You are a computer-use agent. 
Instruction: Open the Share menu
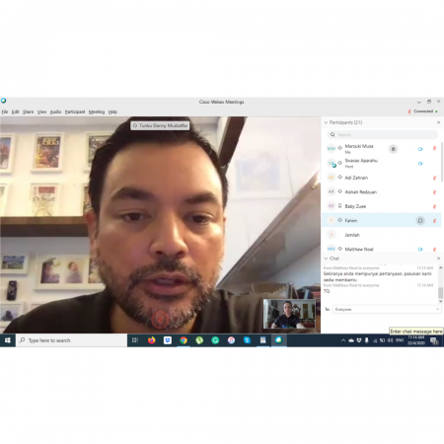pos(28,111)
